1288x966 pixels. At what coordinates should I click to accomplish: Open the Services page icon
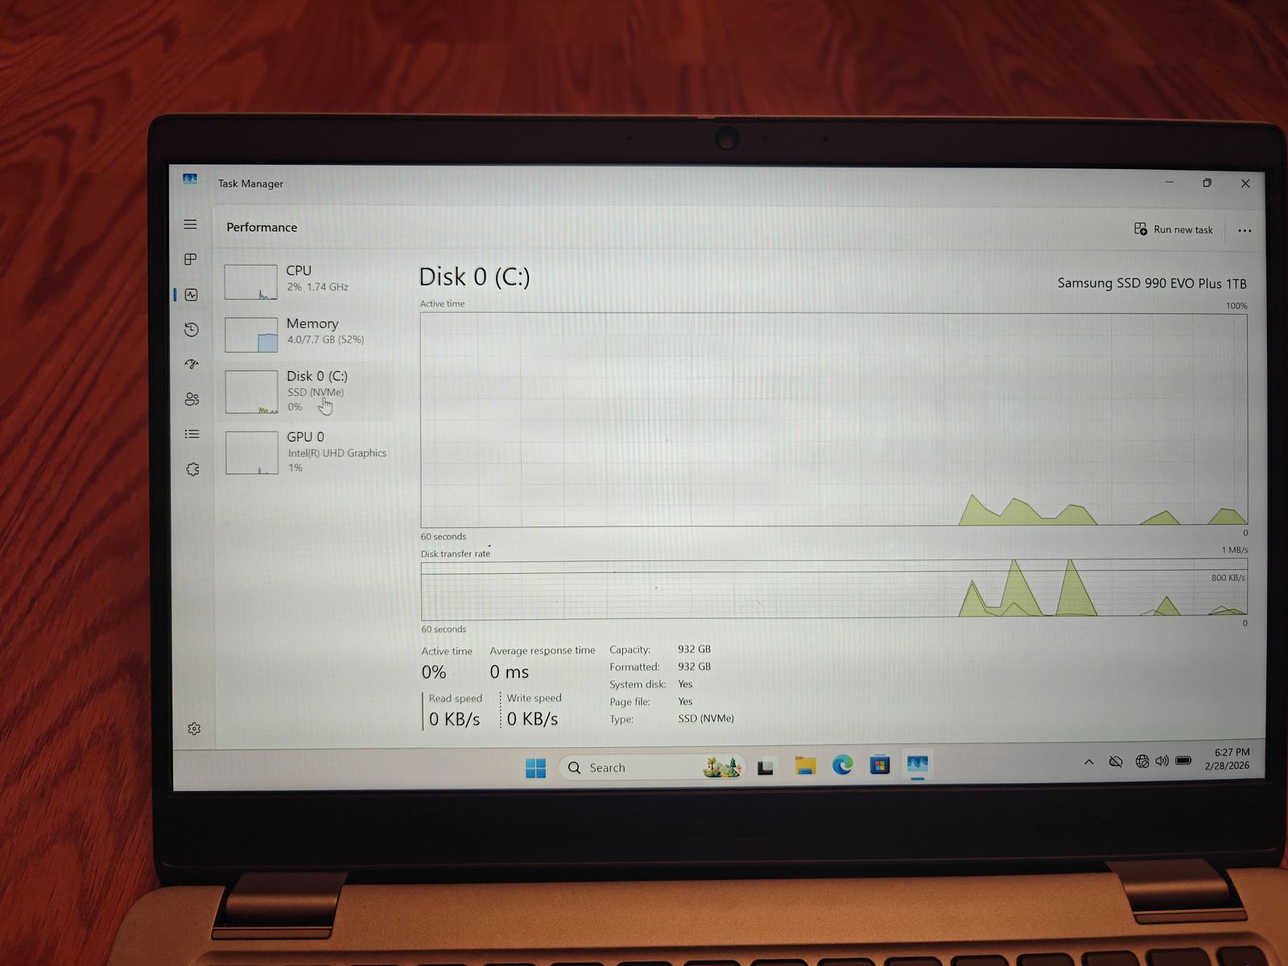192,469
